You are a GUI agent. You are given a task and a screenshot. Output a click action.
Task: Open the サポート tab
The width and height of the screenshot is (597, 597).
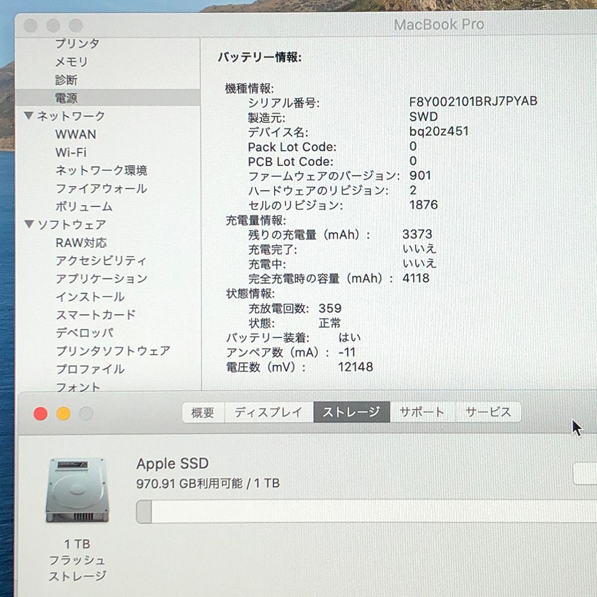click(x=422, y=412)
